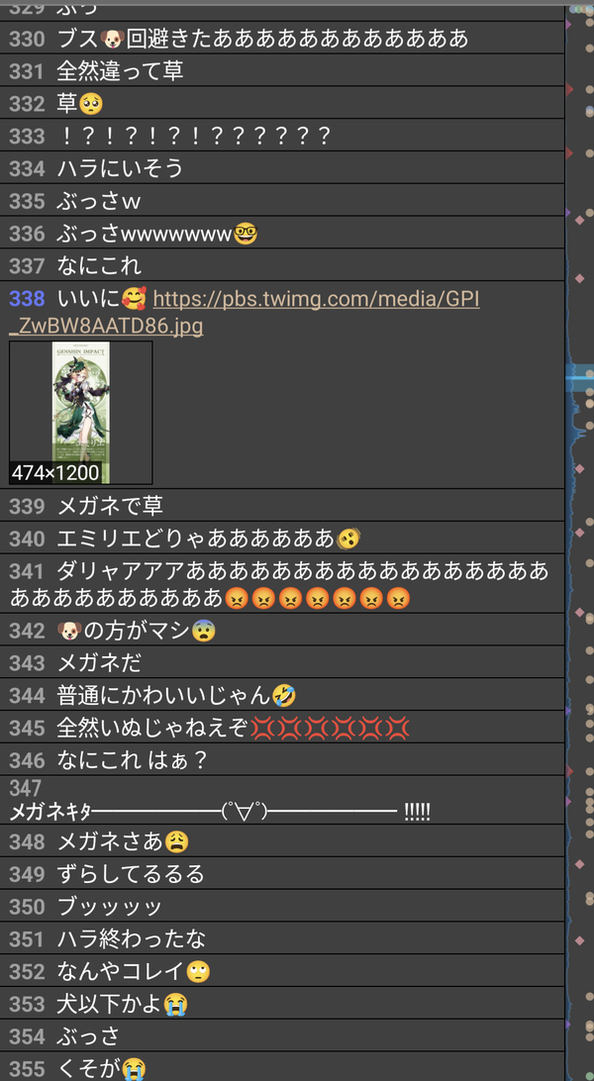594x1081 pixels.
Task: Click the crying emoji in post 353
Action: (176, 1004)
